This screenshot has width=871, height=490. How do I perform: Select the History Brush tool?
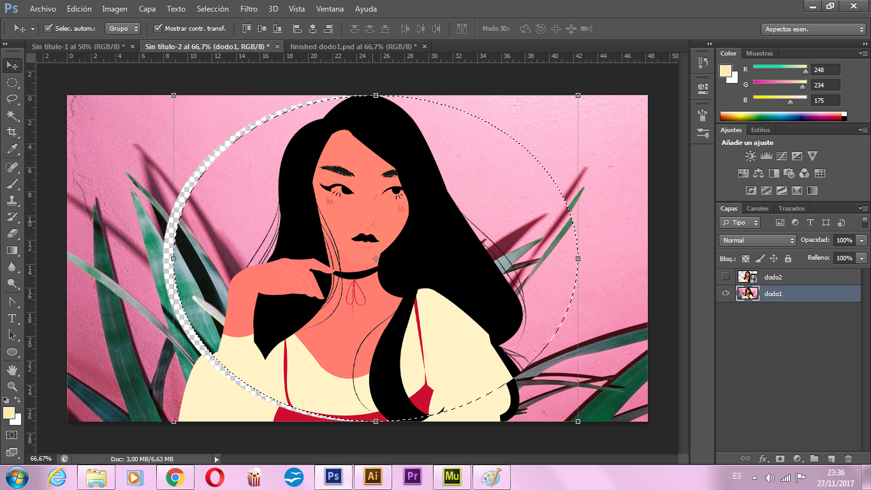click(x=11, y=217)
